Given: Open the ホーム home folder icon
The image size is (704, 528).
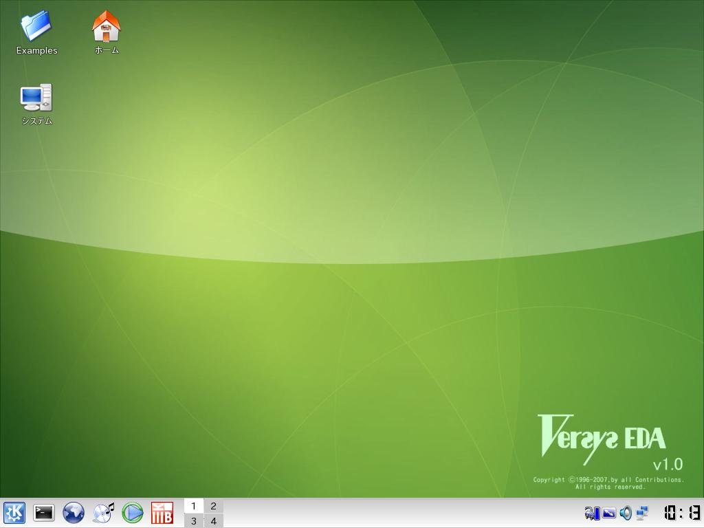Looking at the screenshot, I should [x=107, y=26].
